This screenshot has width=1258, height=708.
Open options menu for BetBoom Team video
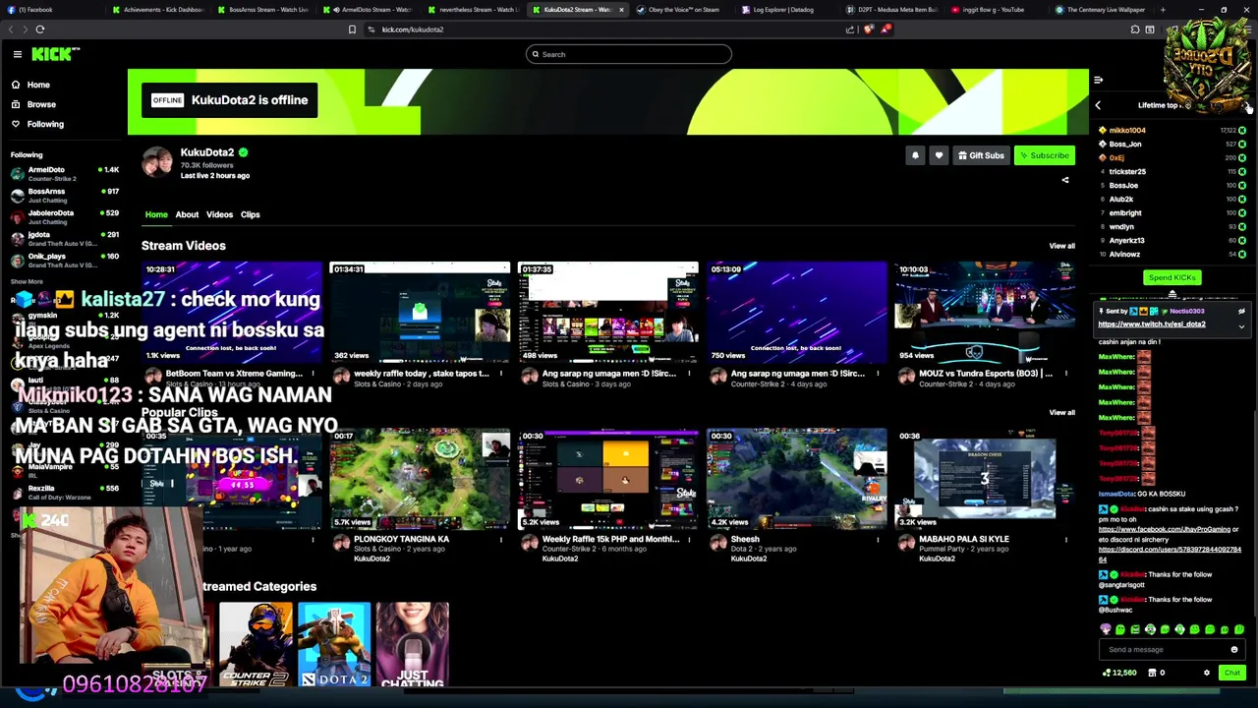[313, 374]
